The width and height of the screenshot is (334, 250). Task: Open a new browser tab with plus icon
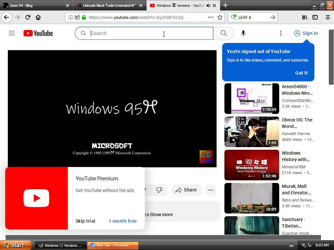click(225, 5)
